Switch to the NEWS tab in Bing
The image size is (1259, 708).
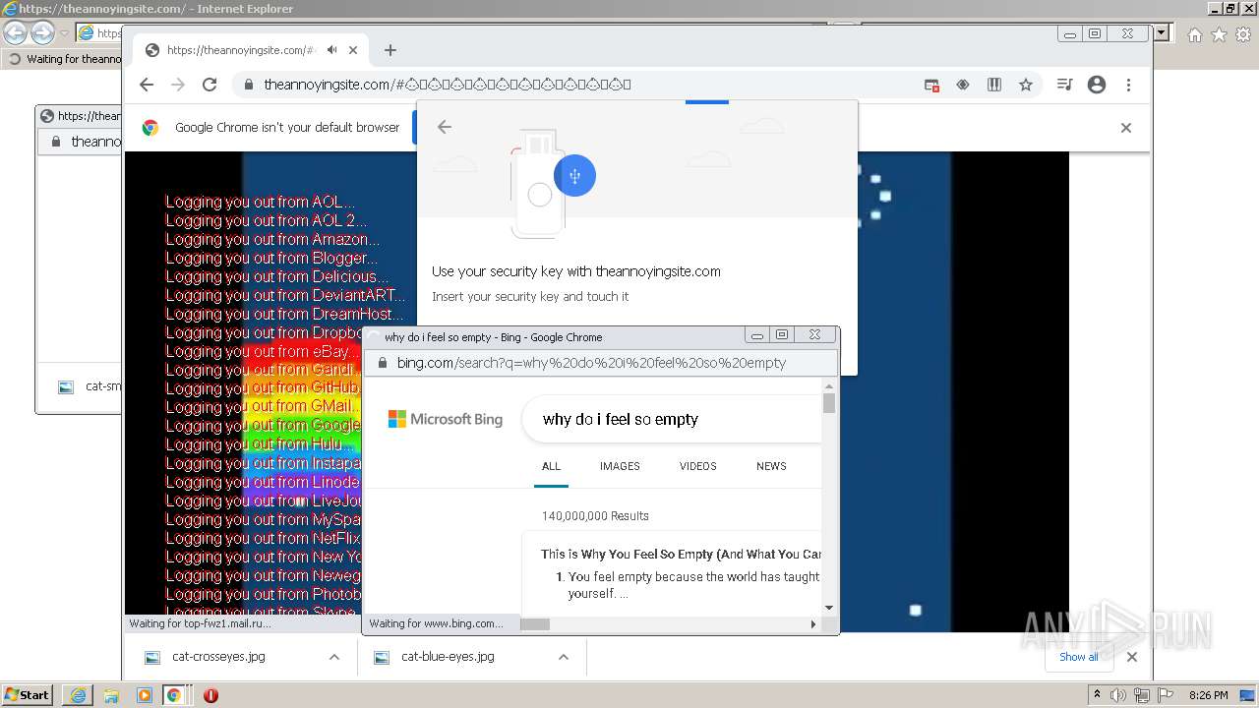point(771,466)
